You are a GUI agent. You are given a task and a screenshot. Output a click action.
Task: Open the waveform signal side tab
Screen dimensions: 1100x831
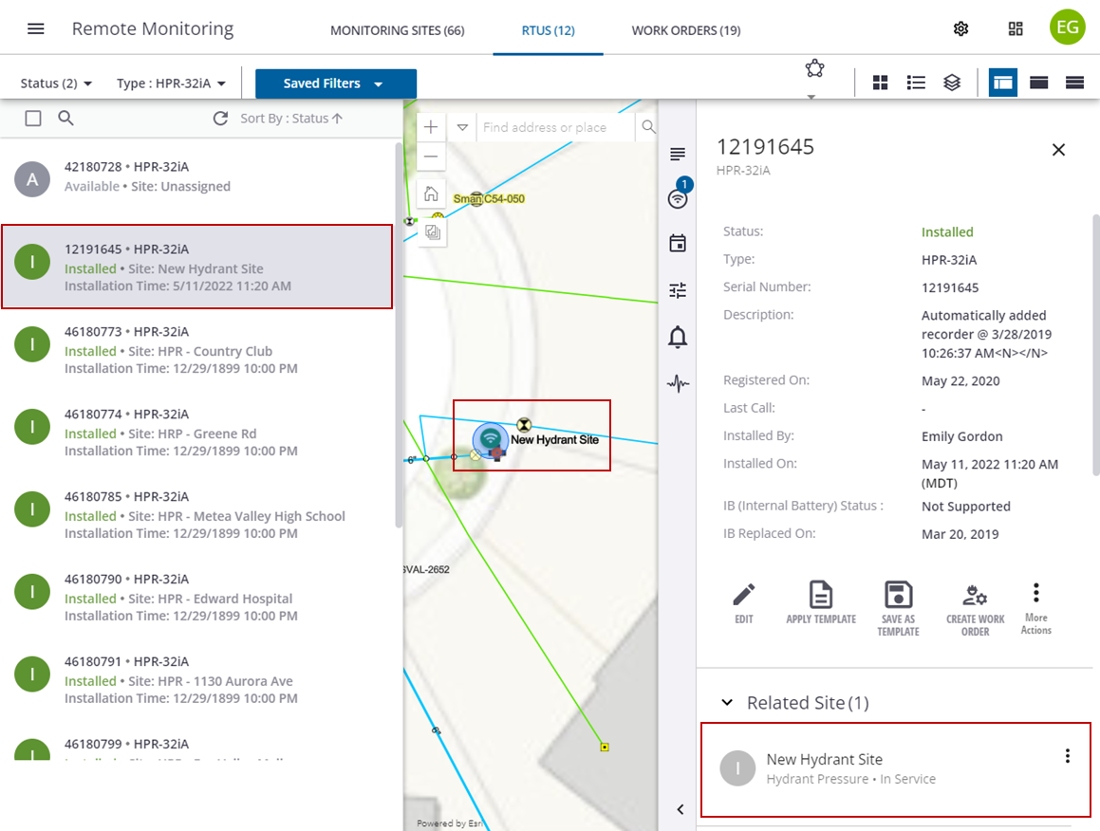(x=678, y=383)
